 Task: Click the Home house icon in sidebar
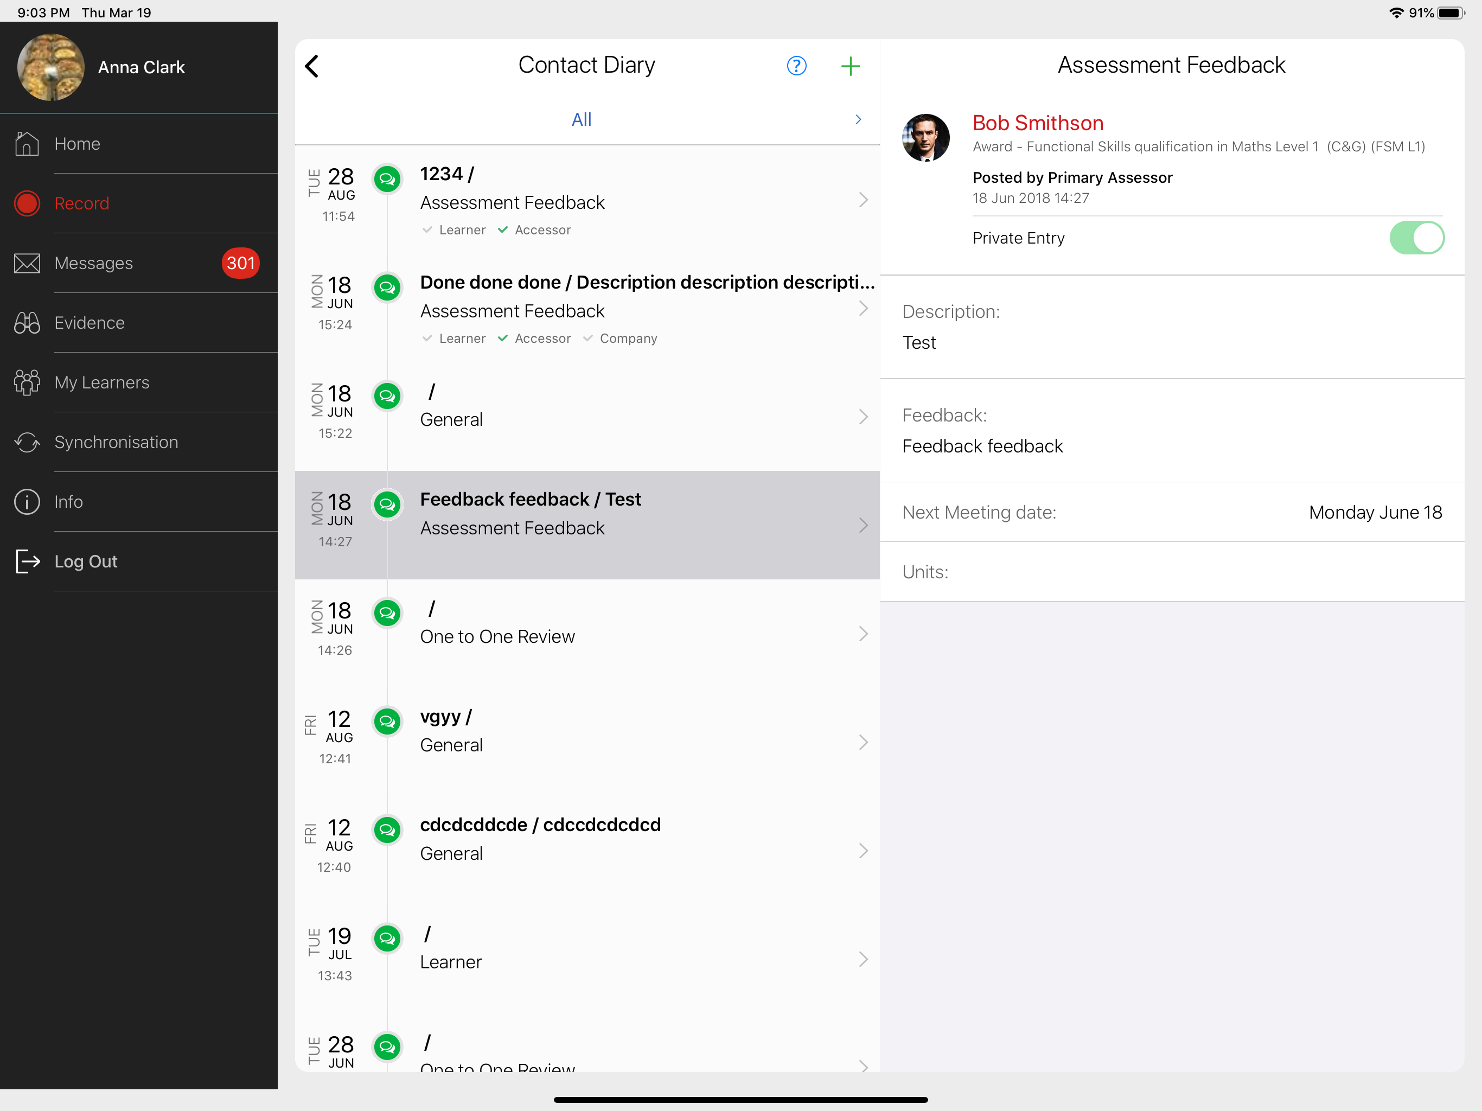[27, 143]
